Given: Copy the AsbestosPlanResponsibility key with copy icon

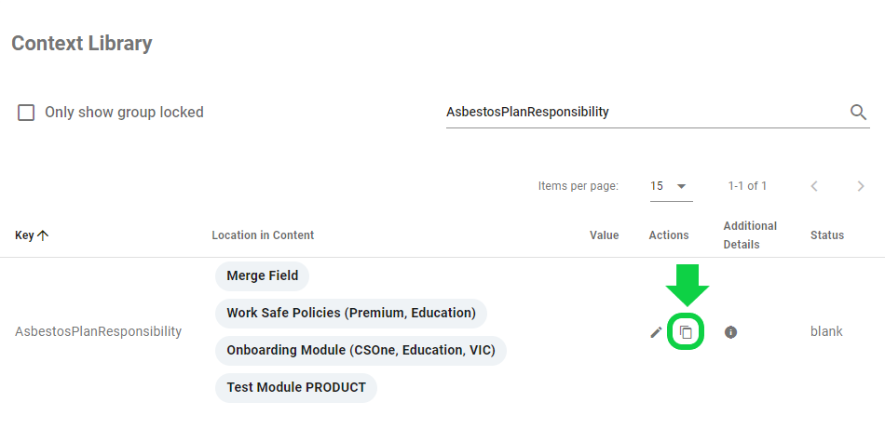Looking at the screenshot, I should pyautogui.click(x=686, y=332).
